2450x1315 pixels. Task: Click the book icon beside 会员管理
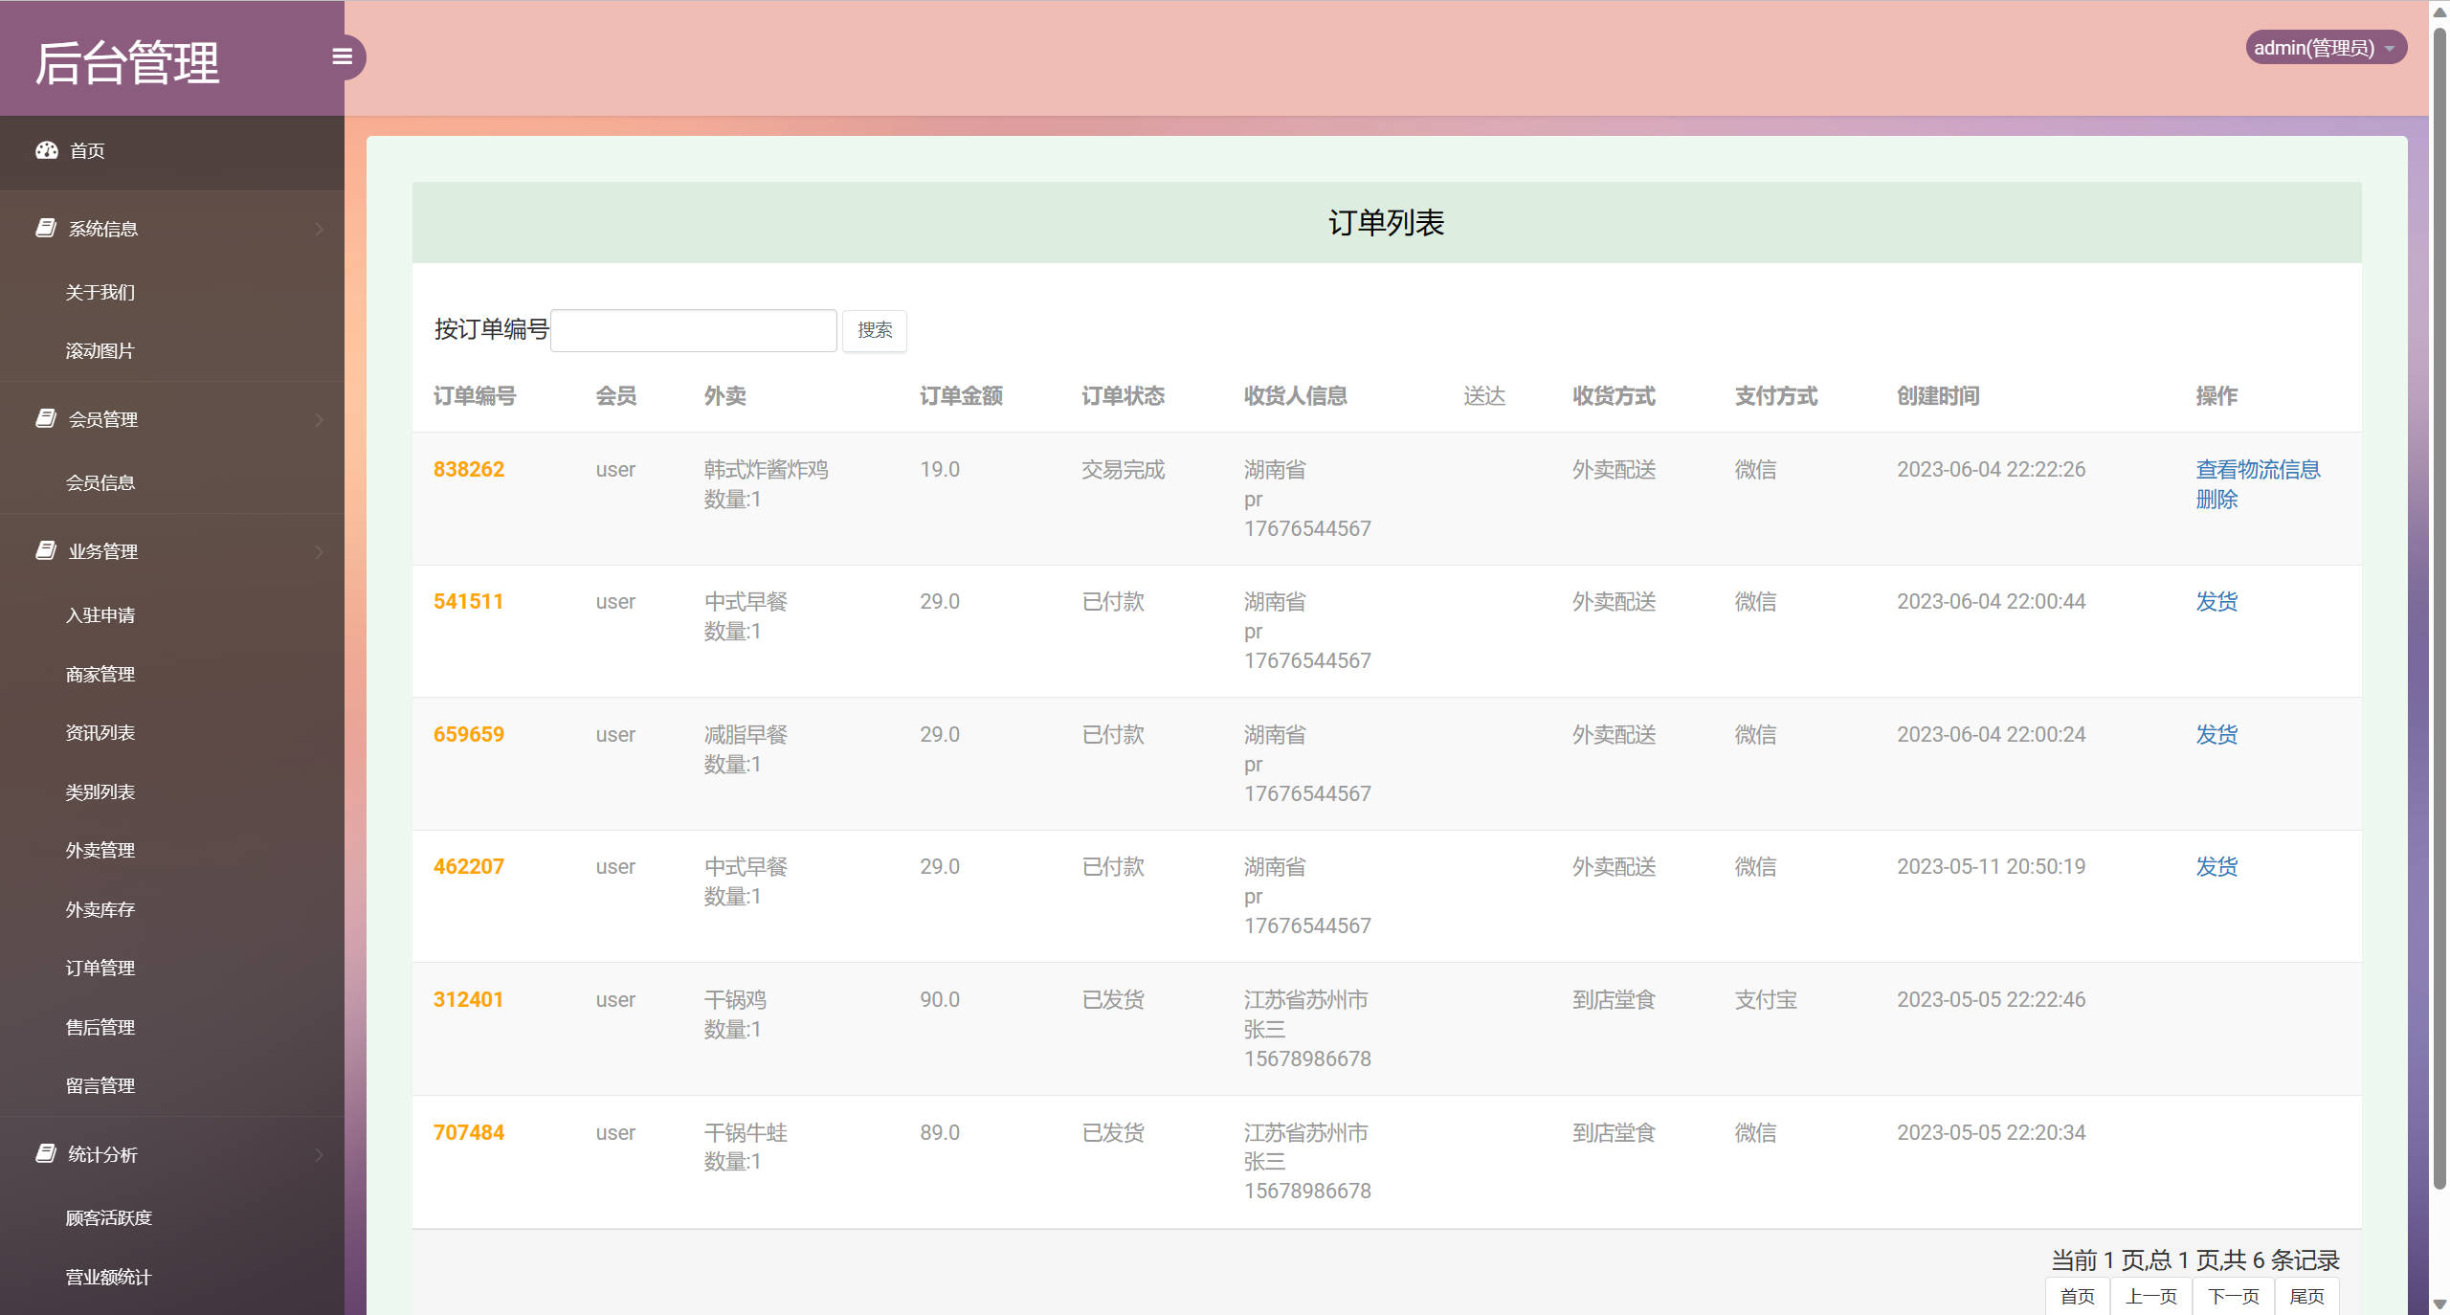pyautogui.click(x=45, y=418)
